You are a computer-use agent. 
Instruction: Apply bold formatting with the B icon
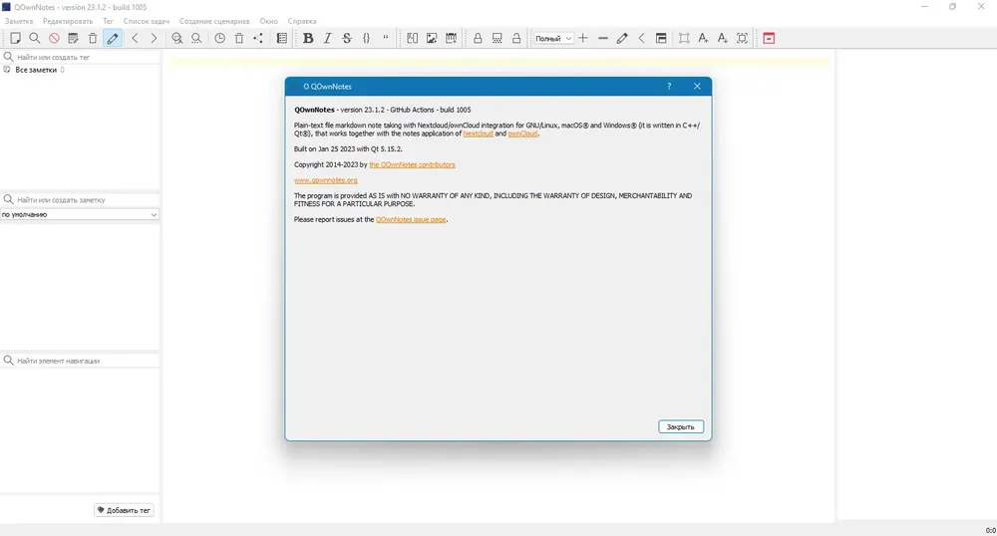308,38
